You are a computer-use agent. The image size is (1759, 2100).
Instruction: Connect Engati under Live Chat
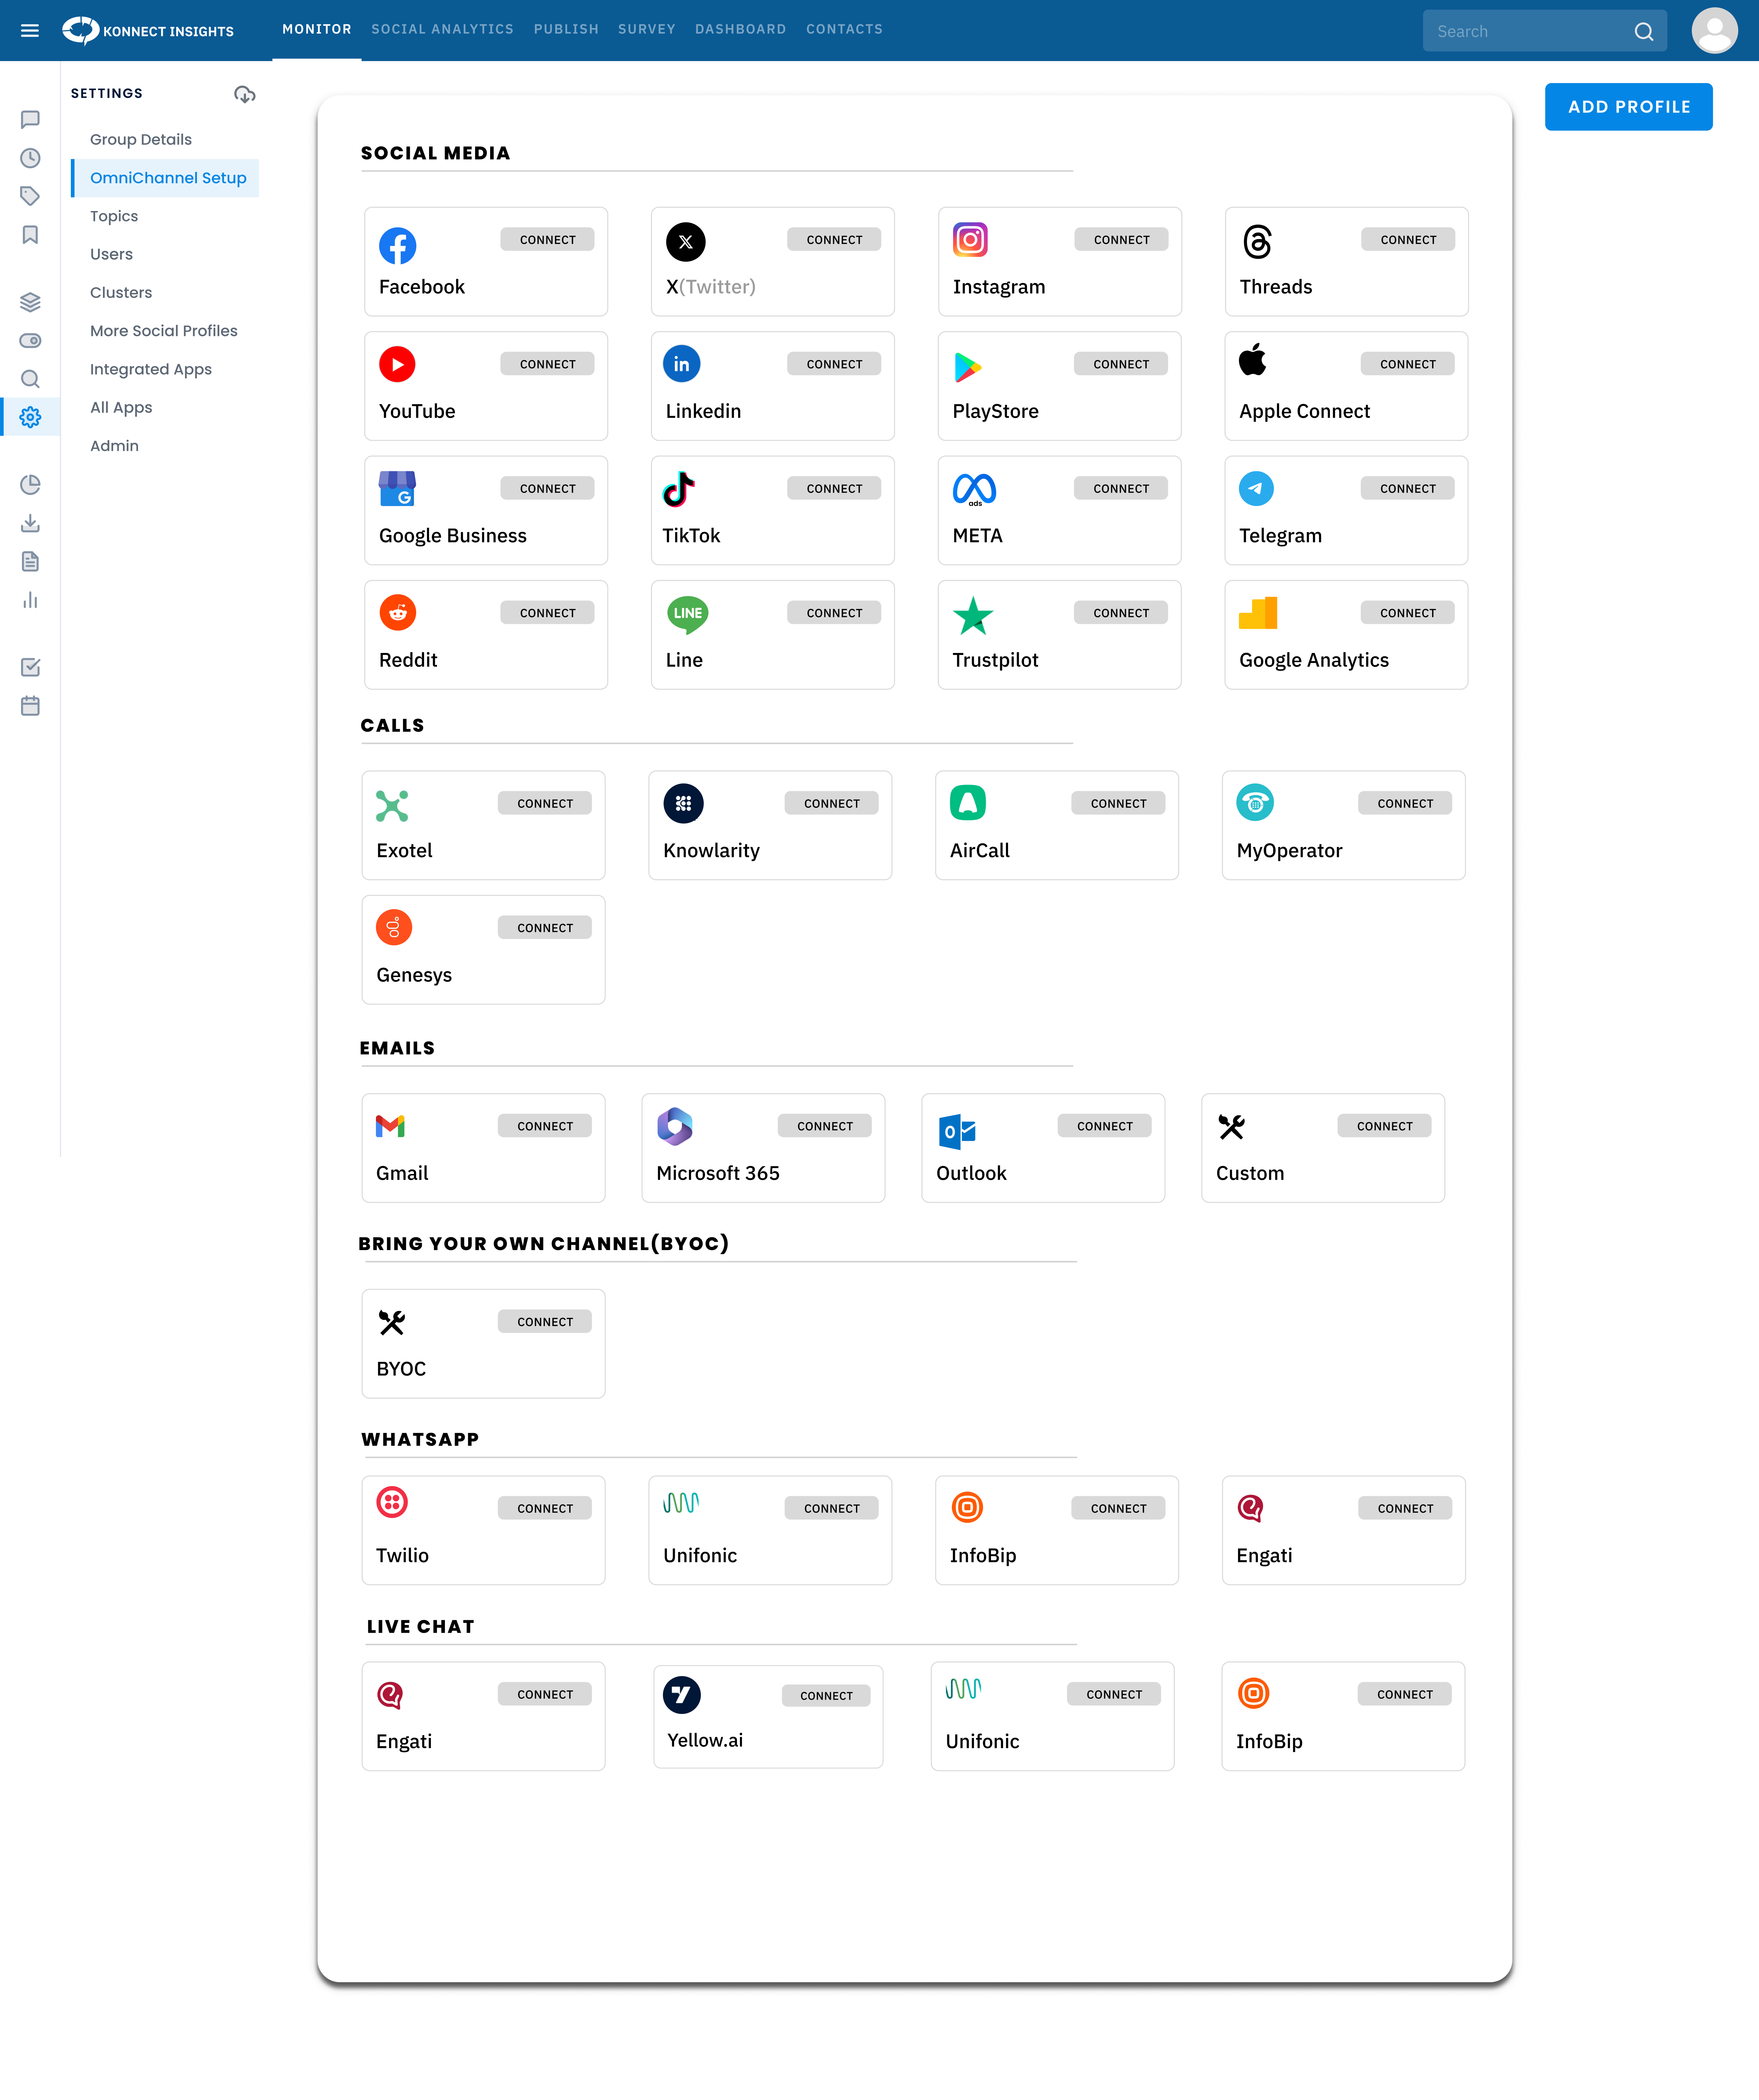click(x=545, y=1694)
